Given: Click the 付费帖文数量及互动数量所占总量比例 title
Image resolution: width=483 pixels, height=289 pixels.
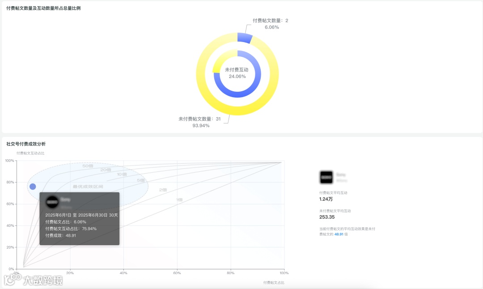Looking at the screenshot, I should pos(43,8).
